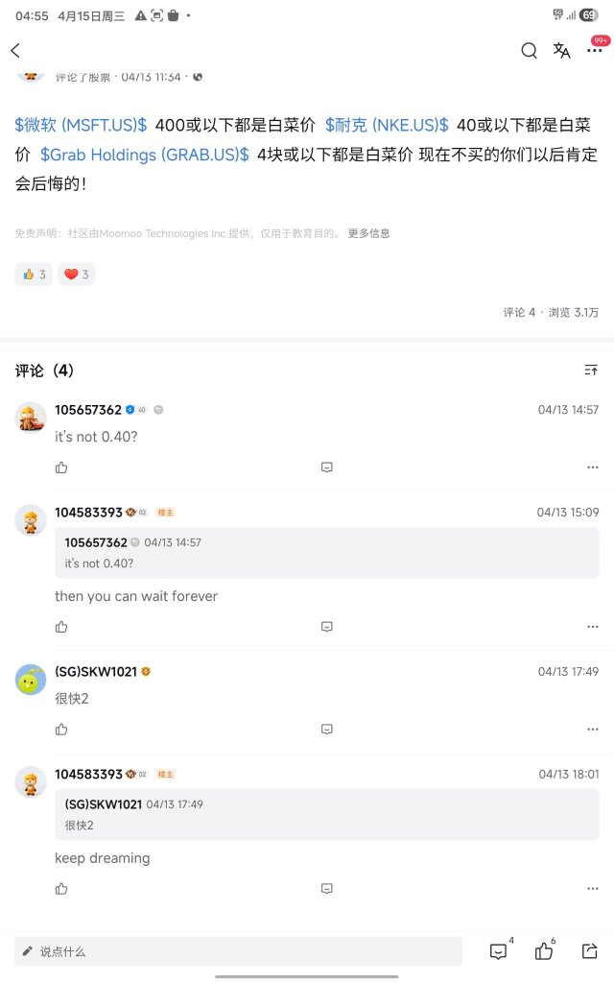Viewport: 614px width, 983px height.
Task: Reply to (SG)SKW1021's 很快2 comment
Action: 326,730
